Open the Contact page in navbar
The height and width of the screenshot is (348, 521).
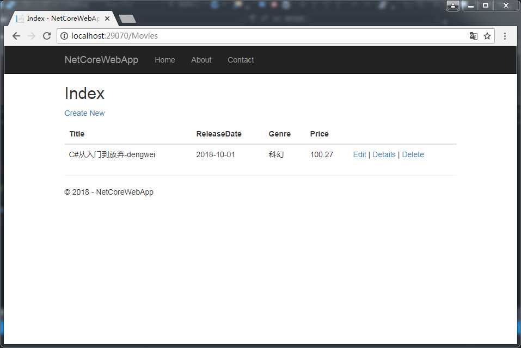[241, 60]
